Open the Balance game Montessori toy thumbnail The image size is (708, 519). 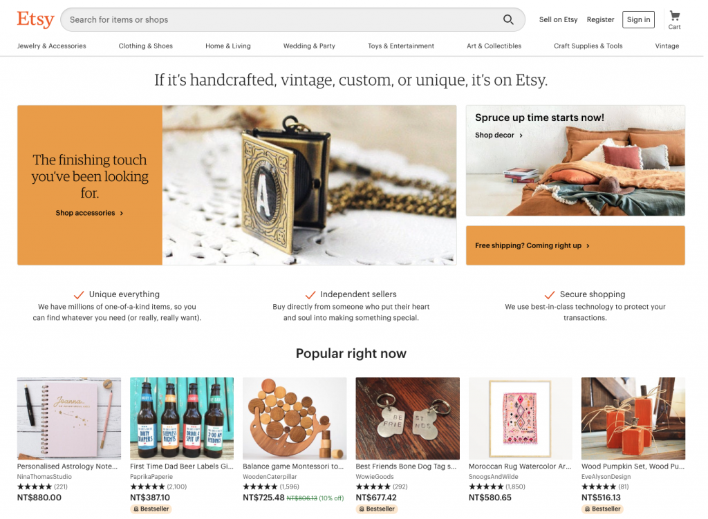(295, 418)
